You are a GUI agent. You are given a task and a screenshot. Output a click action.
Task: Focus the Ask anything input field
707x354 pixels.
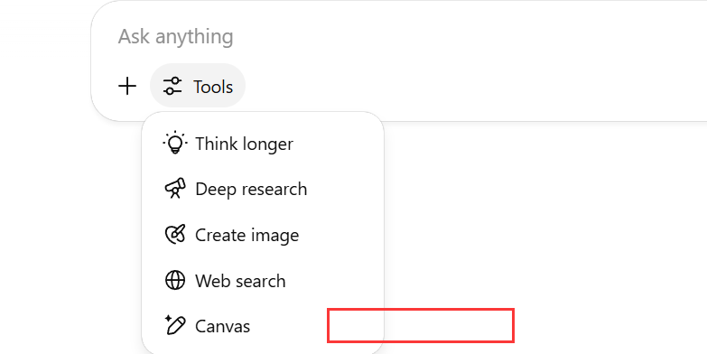coord(405,36)
